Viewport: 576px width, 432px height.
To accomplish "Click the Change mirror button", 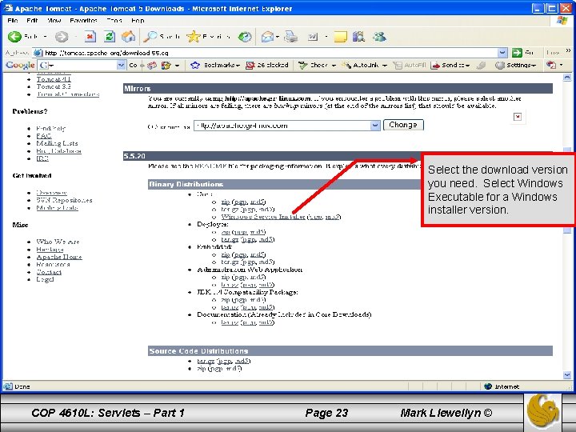I will click(x=403, y=125).
